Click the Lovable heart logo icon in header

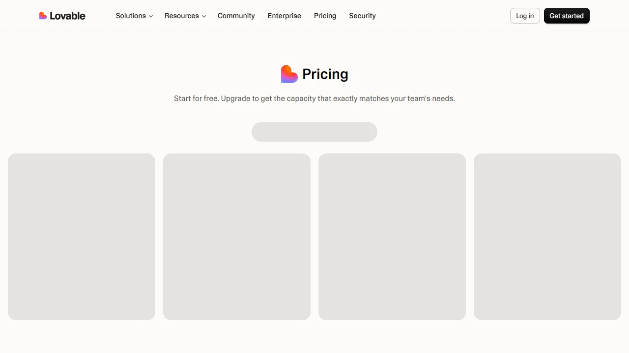[43, 16]
